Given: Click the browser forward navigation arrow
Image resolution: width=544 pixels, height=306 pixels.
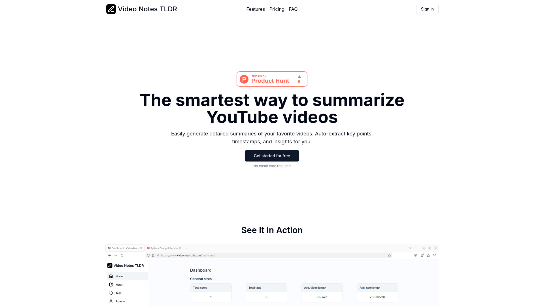Looking at the screenshot, I should point(116,255).
